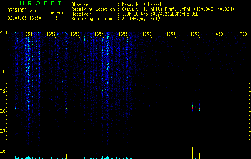Click the 'Observer' field label
251x159 pixels.
[x=81, y=4]
